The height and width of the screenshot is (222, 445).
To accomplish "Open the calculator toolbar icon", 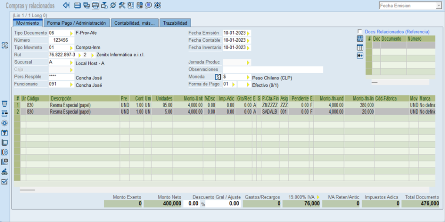I will click(139, 5).
